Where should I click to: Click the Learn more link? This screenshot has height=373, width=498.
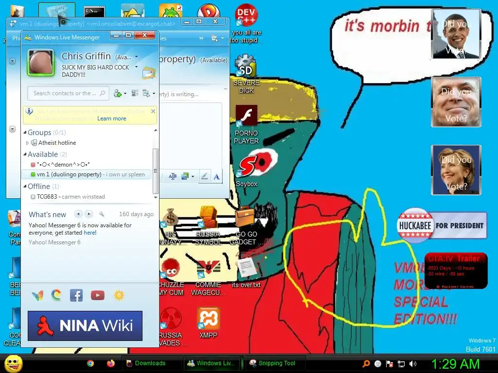(x=111, y=119)
